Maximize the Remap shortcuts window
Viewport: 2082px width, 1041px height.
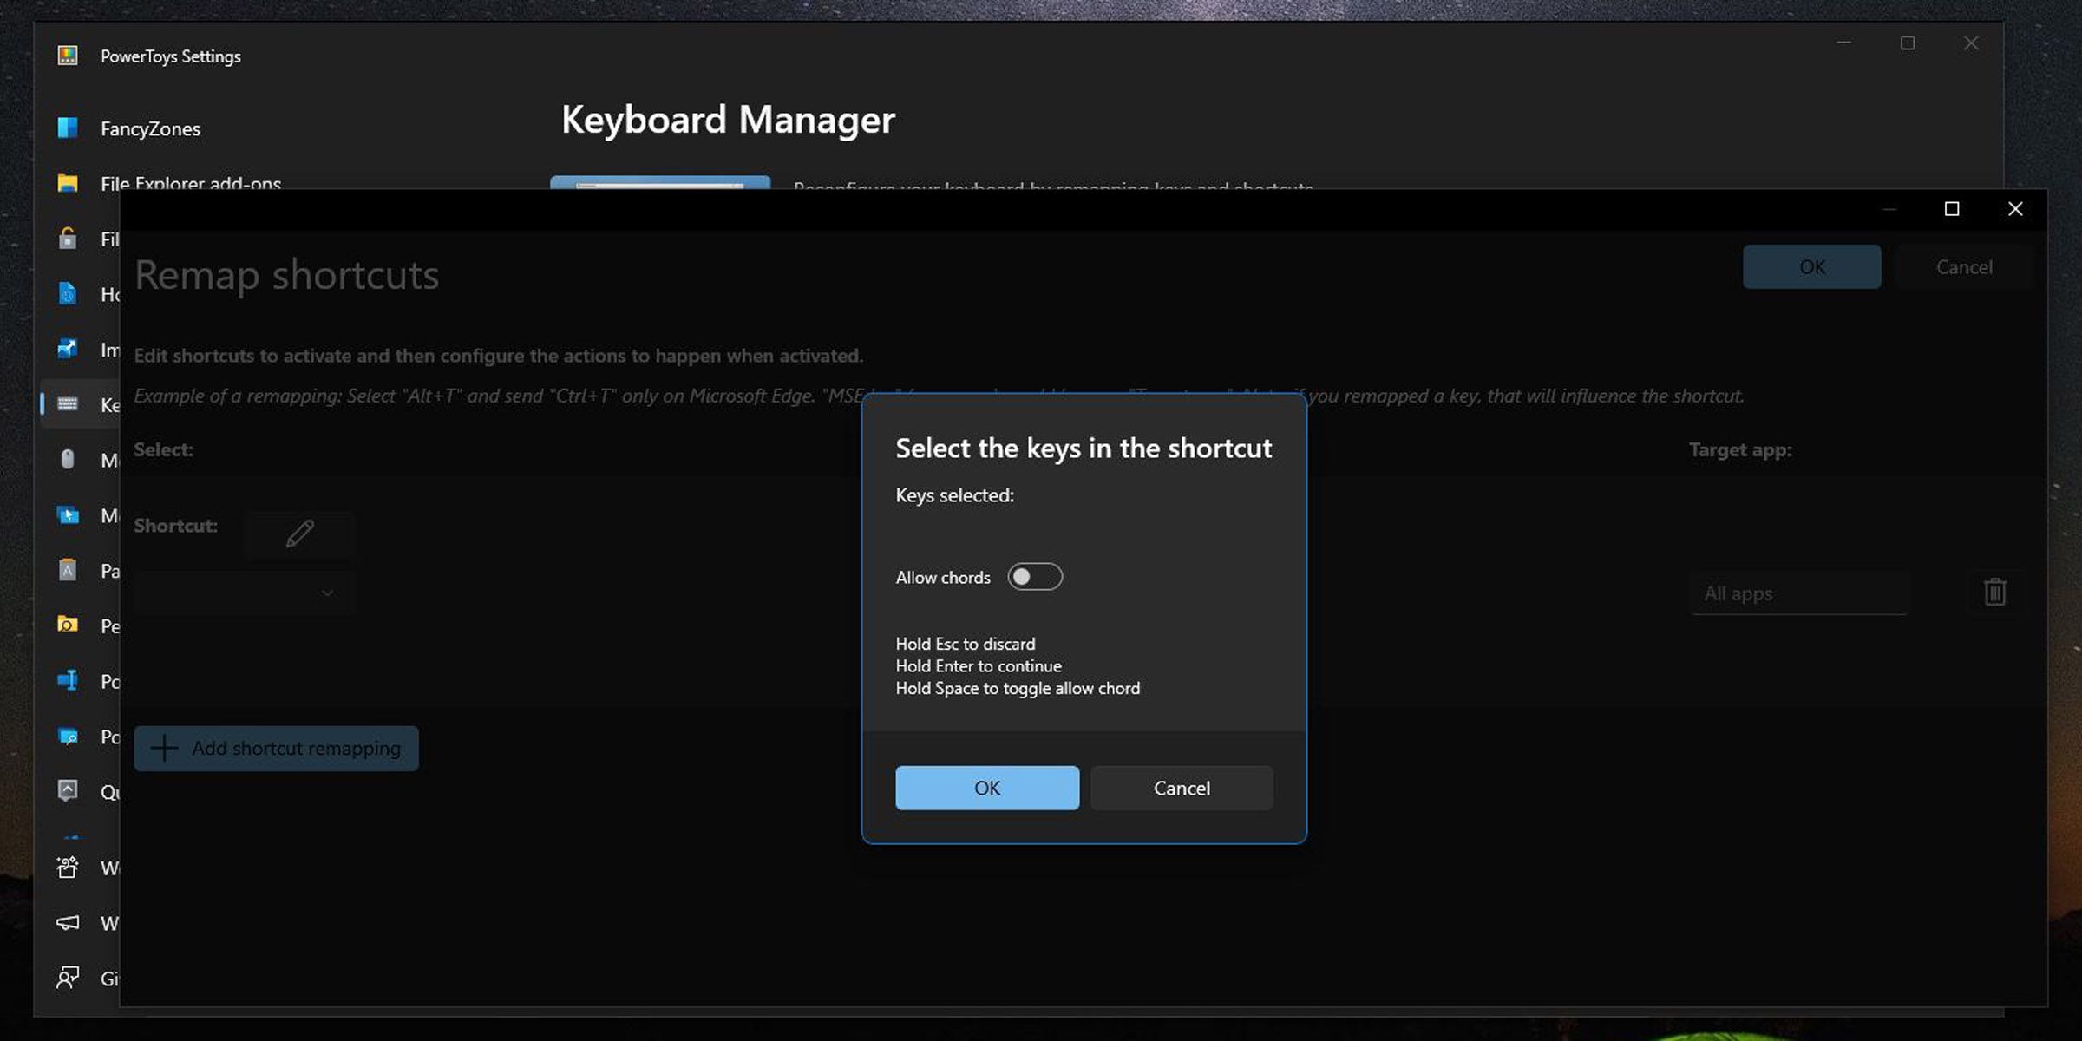point(1951,209)
